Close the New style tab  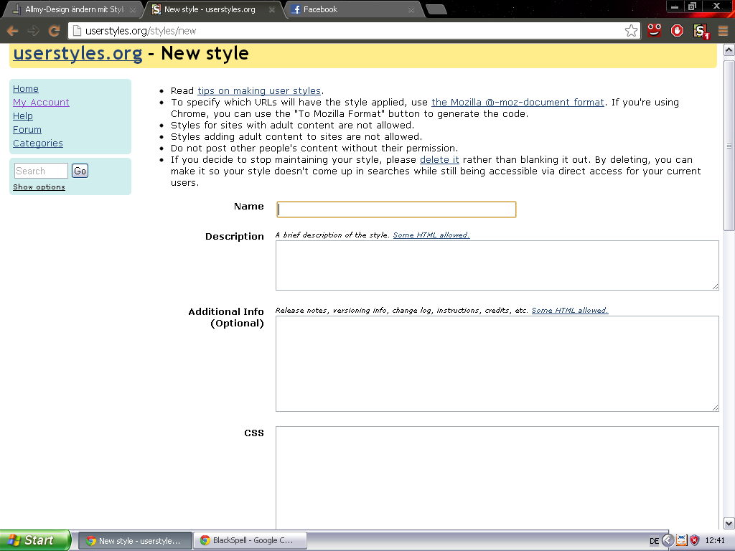(x=271, y=9)
